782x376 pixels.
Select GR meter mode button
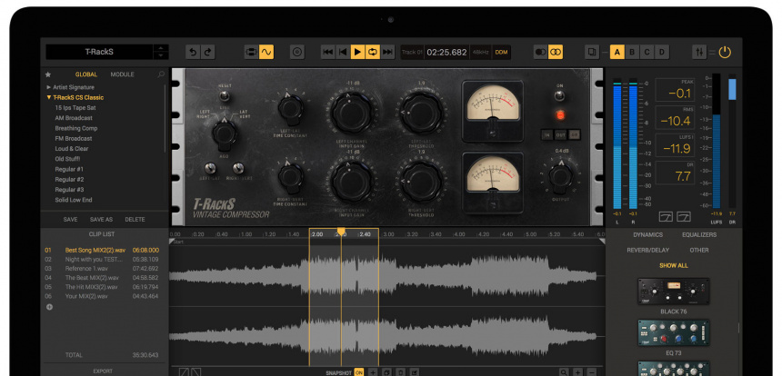pos(574,134)
